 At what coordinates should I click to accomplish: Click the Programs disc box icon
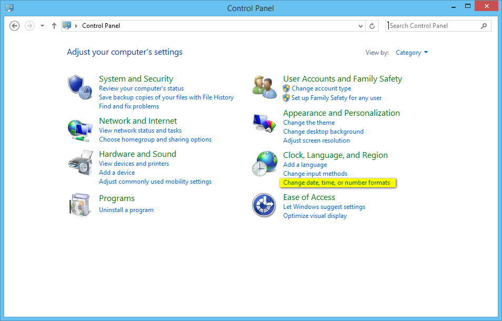(80, 204)
